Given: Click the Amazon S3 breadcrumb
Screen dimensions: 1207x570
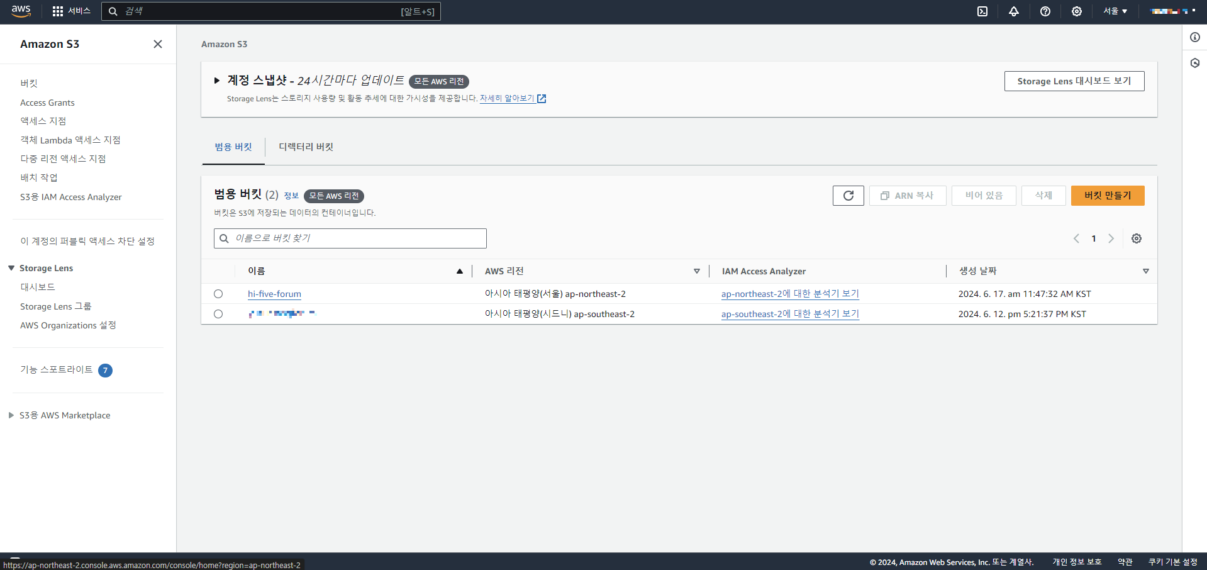Looking at the screenshot, I should tap(225, 44).
